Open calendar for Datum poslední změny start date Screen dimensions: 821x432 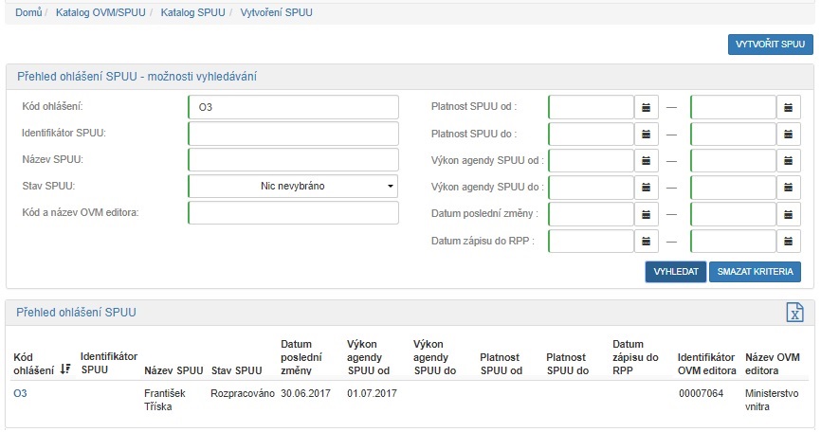646,214
